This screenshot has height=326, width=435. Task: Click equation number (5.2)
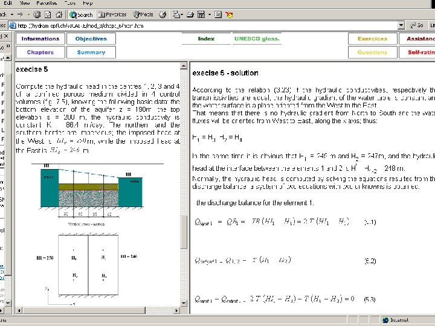coord(370,261)
